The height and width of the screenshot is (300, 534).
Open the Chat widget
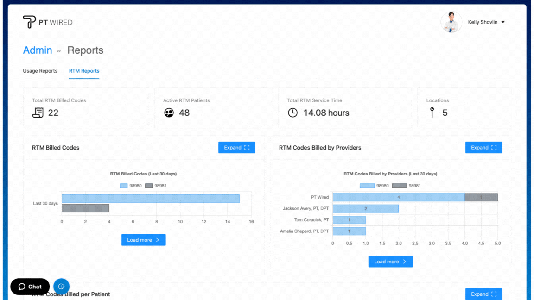click(x=30, y=287)
